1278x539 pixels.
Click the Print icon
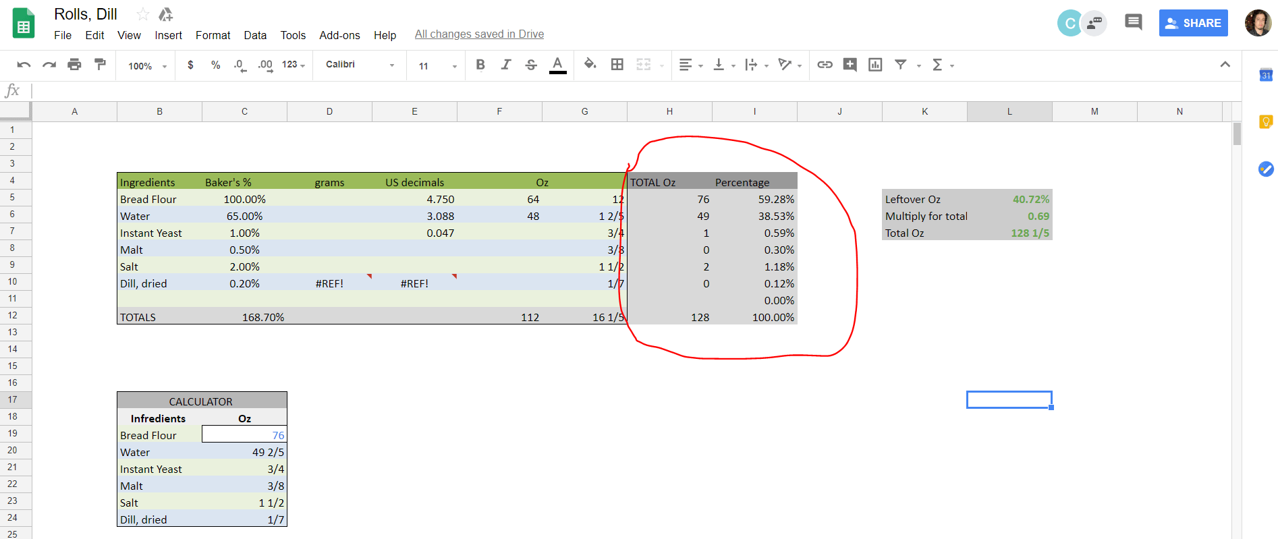pos(74,65)
